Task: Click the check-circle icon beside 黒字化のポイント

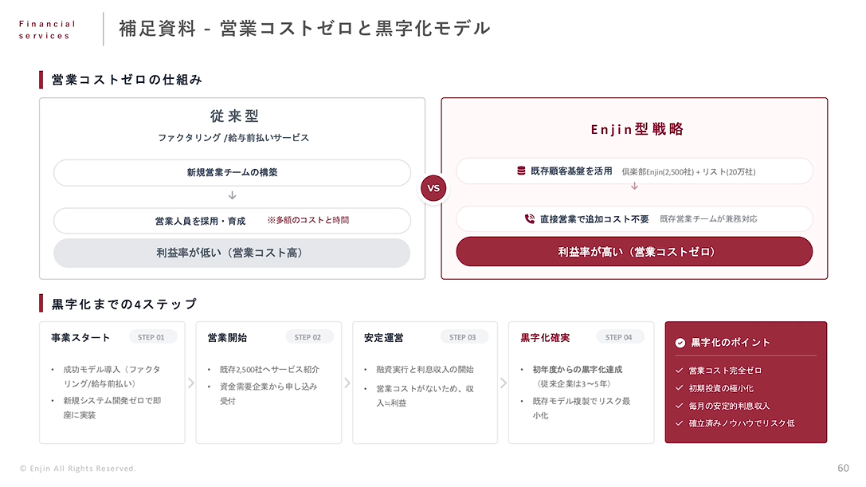Action: coord(680,343)
